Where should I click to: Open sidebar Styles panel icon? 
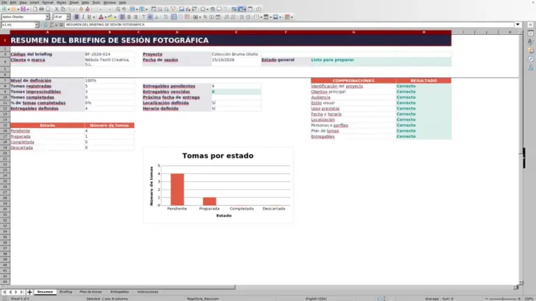[530, 42]
